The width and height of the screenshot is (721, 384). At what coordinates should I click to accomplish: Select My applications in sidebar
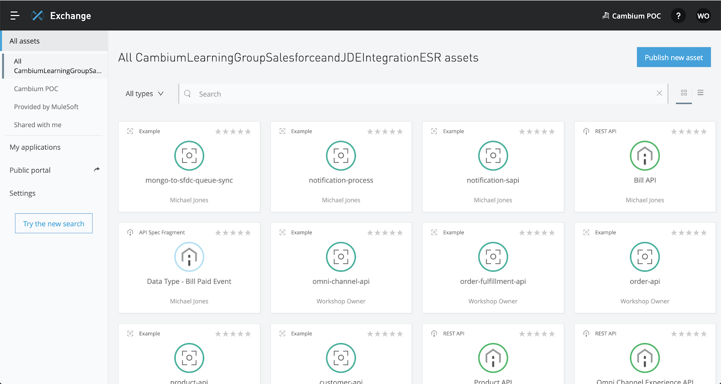(35, 147)
